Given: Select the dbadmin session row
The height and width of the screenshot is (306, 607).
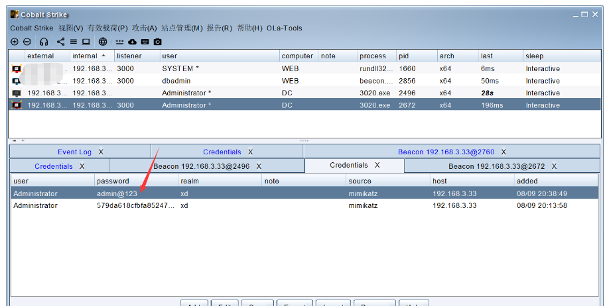Looking at the screenshot, I should (x=304, y=81).
